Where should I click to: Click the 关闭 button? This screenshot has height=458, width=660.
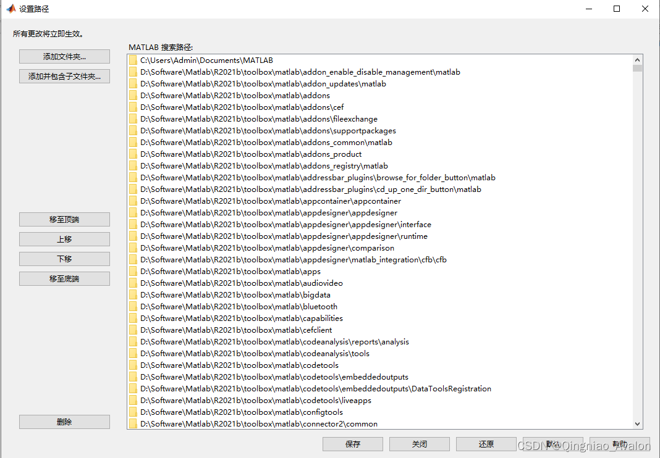[x=419, y=444]
